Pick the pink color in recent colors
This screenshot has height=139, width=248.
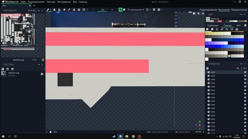220,21
